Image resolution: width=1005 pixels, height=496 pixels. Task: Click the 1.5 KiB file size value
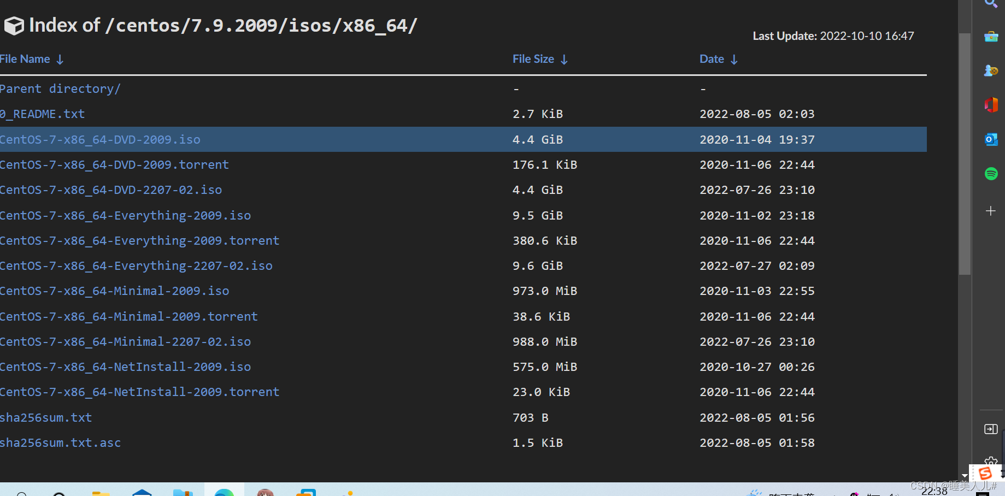click(x=538, y=442)
